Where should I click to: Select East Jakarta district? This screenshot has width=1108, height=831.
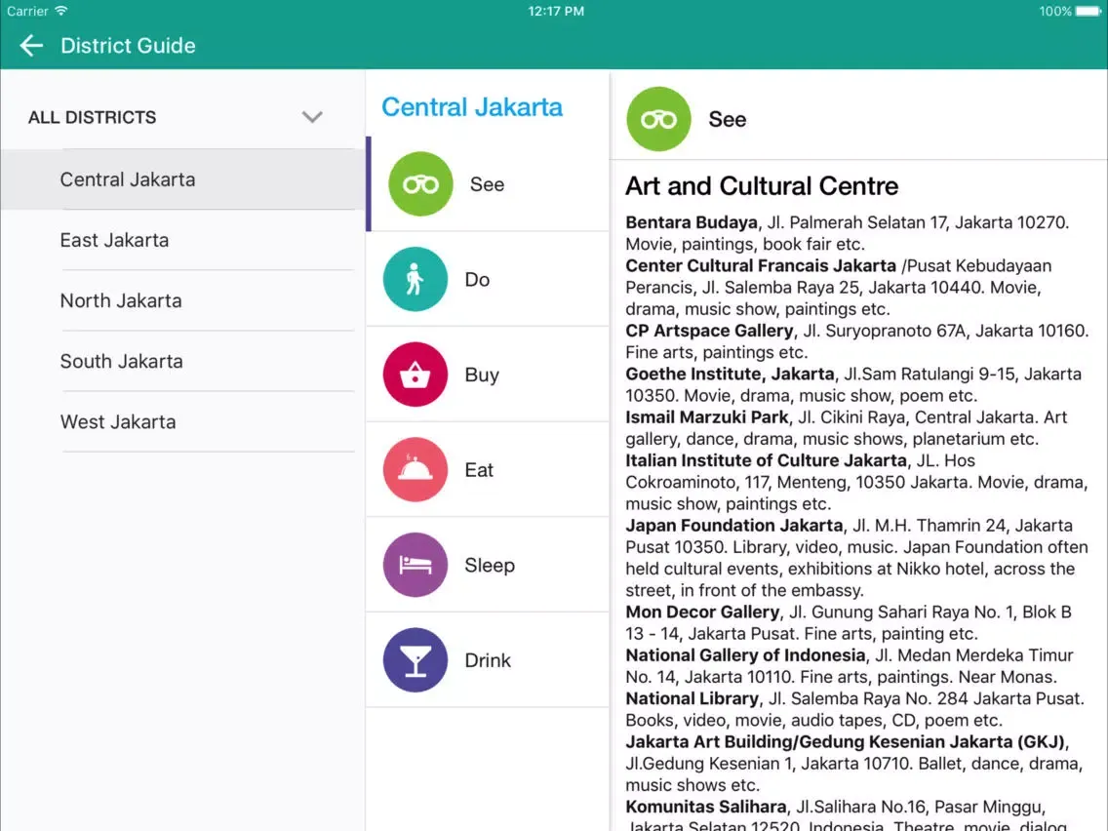pyautogui.click(x=183, y=240)
